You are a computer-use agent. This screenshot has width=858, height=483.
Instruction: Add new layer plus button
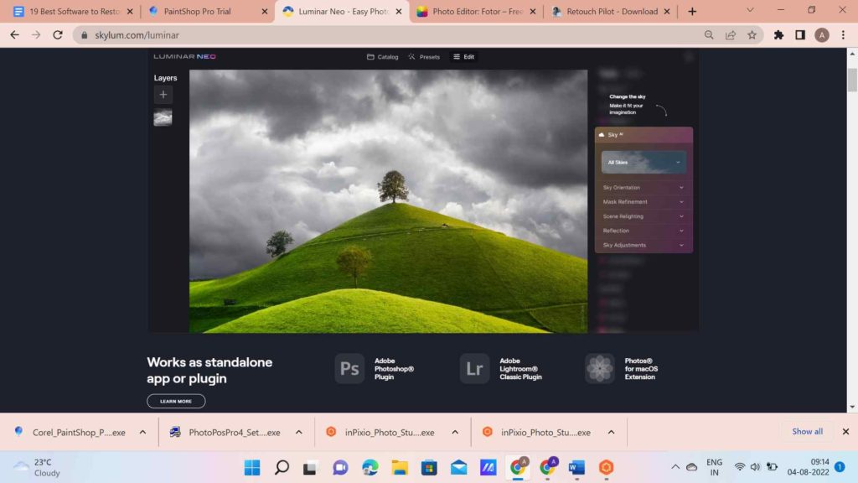[x=163, y=95]
